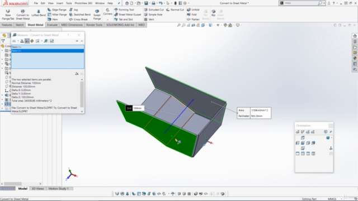Image resolution: width=358 pixels, height=201 pixels.
Task: Open the Insert menu
Action: (60, 3)
